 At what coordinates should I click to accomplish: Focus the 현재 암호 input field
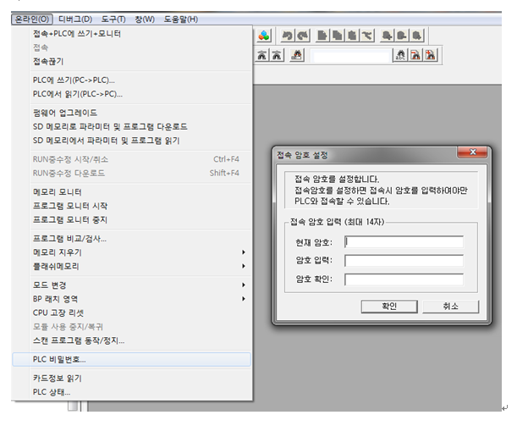[404, 242]
